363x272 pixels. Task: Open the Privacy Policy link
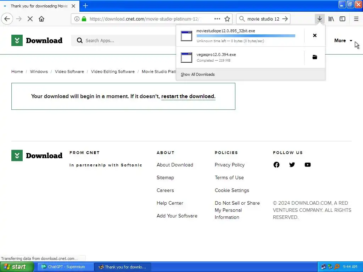click(x=230, y=165)
